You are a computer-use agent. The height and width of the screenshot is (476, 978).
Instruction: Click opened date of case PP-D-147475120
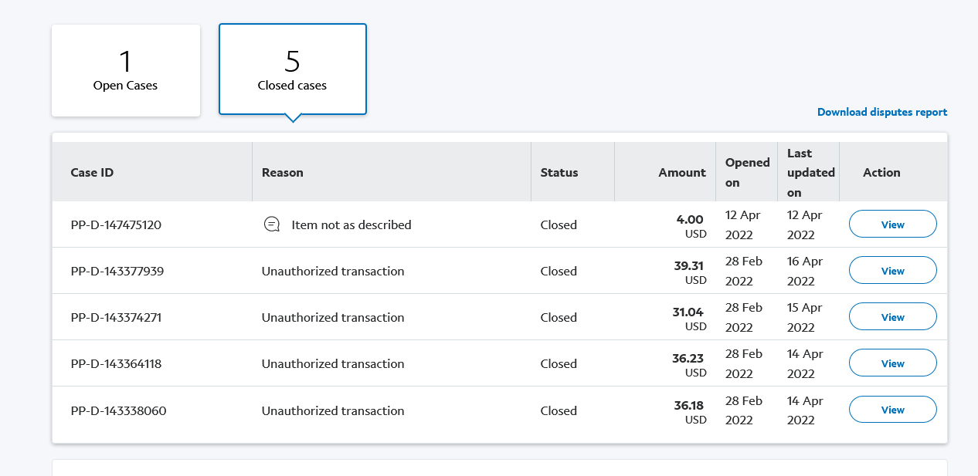click(742, 224)
